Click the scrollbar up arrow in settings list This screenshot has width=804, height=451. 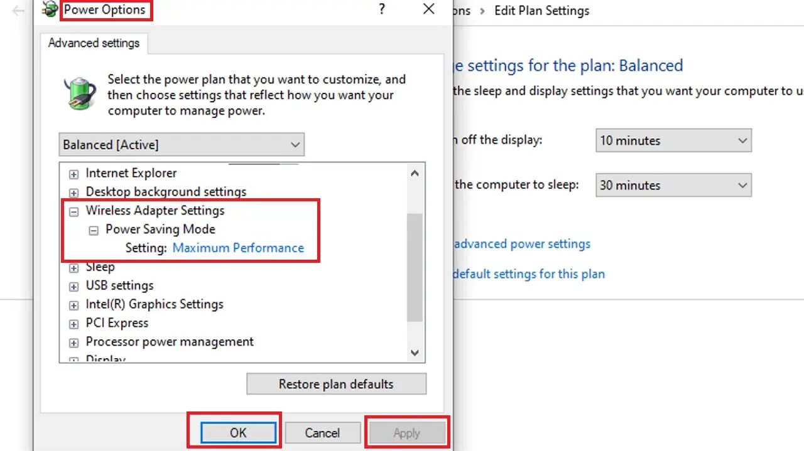415,173
